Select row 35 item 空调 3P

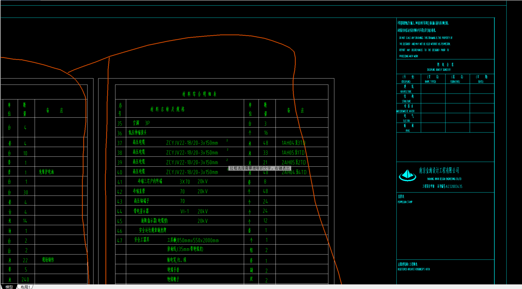tap(141, 123)
